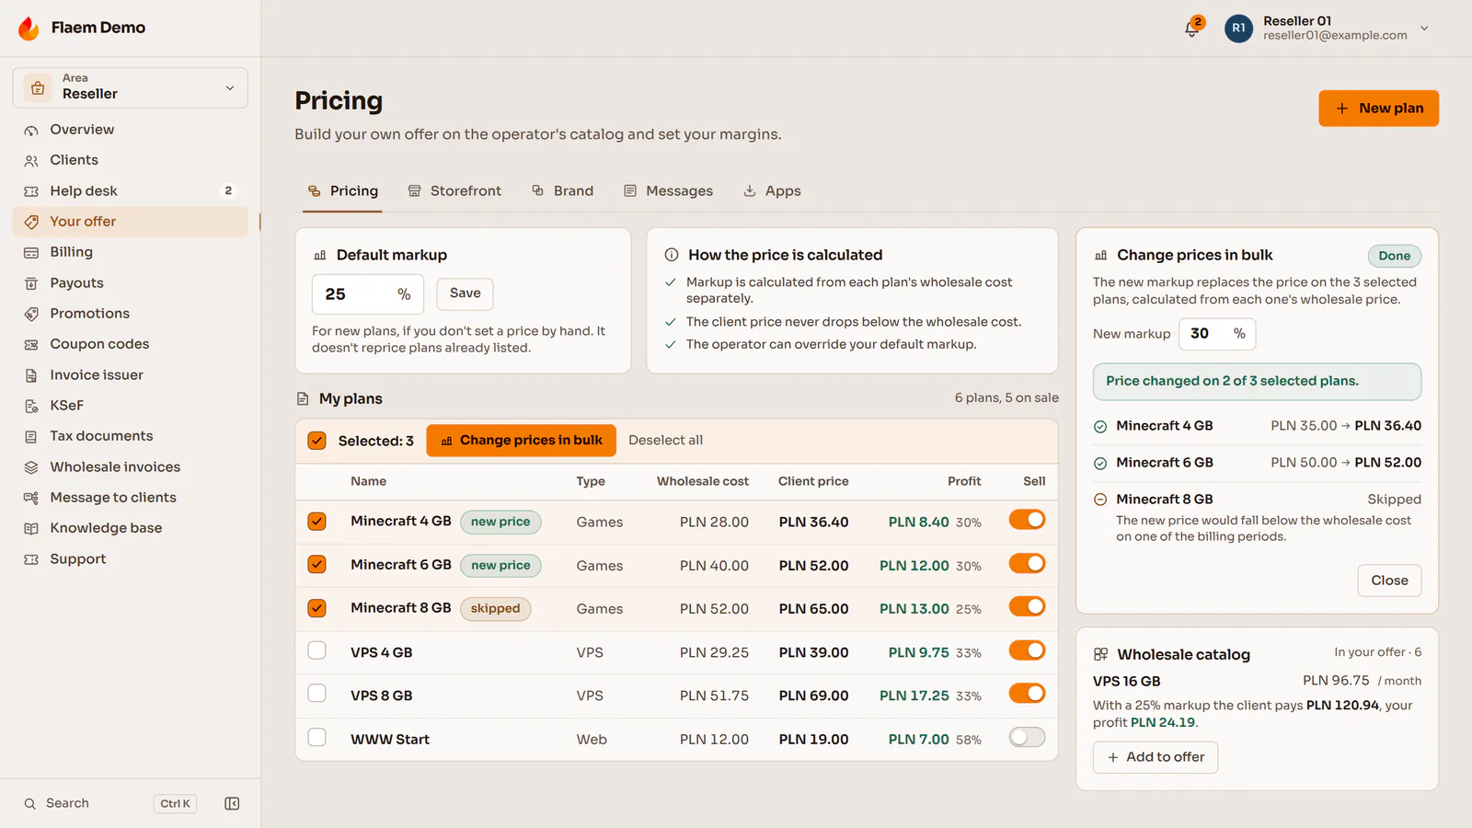Click the KSeF icon in sidebar
This screenshot has height=828, width=1472.
click(31, 406)
